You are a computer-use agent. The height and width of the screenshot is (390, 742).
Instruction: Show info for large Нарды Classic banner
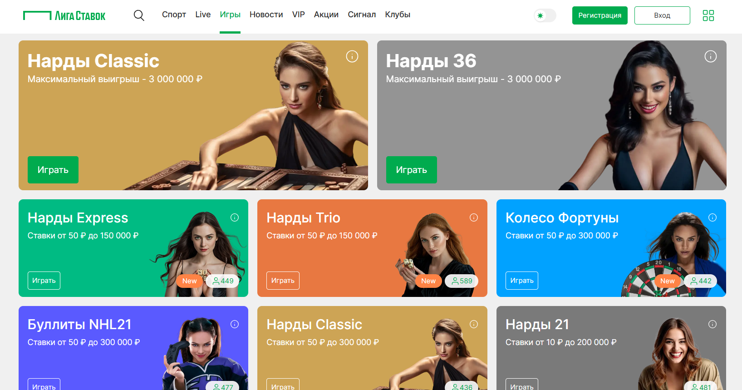click(352, 56)
